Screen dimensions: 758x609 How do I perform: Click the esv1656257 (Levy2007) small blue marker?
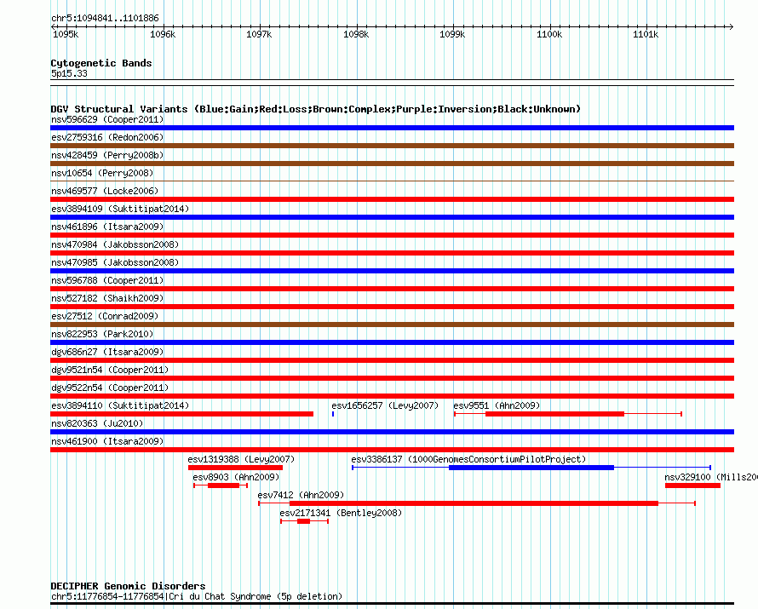coord(333,414)
